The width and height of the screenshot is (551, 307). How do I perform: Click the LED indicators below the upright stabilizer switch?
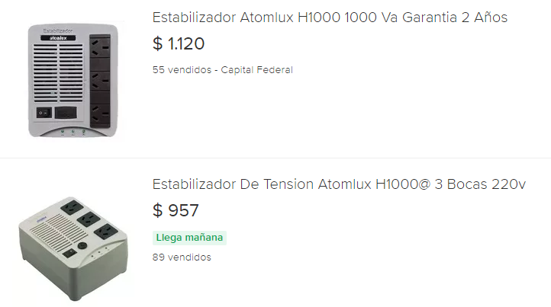click(73, 133)
